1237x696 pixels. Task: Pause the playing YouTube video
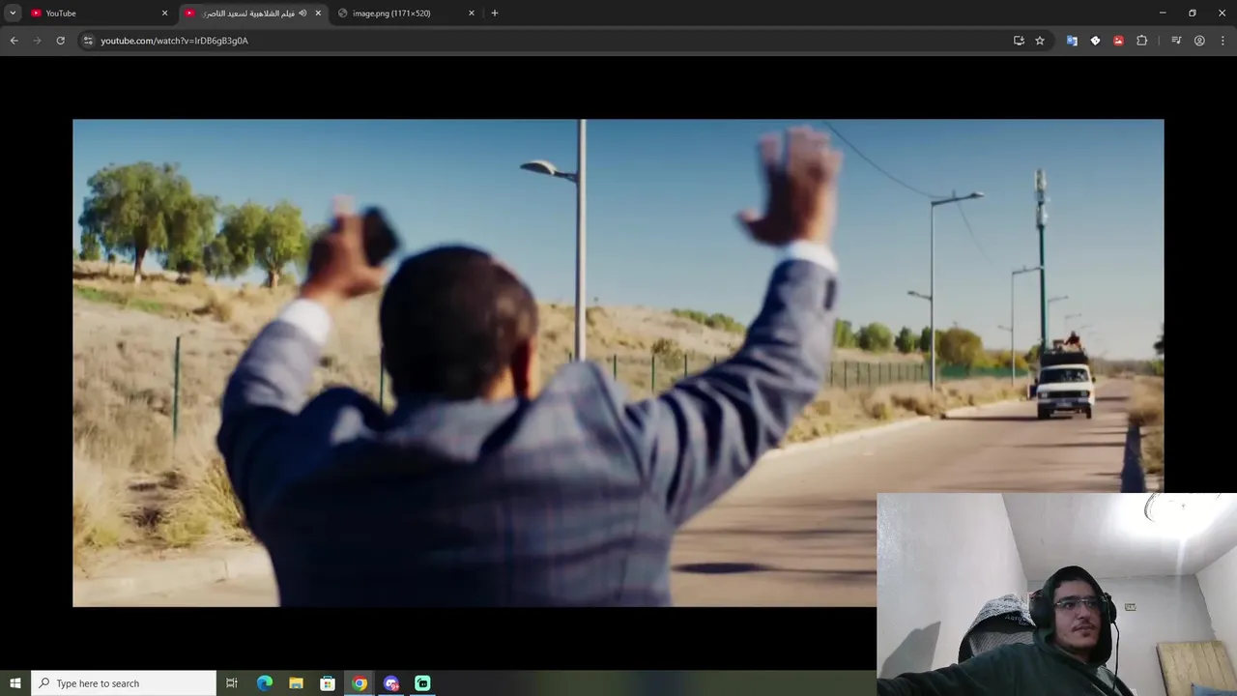(x=618, y=362)
